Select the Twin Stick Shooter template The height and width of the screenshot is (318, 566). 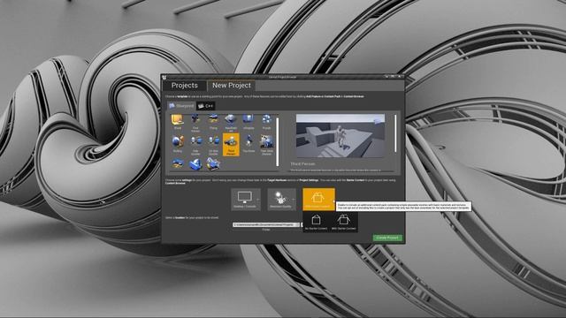266,145
